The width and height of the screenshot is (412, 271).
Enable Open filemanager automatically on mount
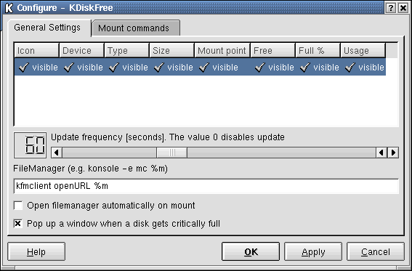pos(18,206)
